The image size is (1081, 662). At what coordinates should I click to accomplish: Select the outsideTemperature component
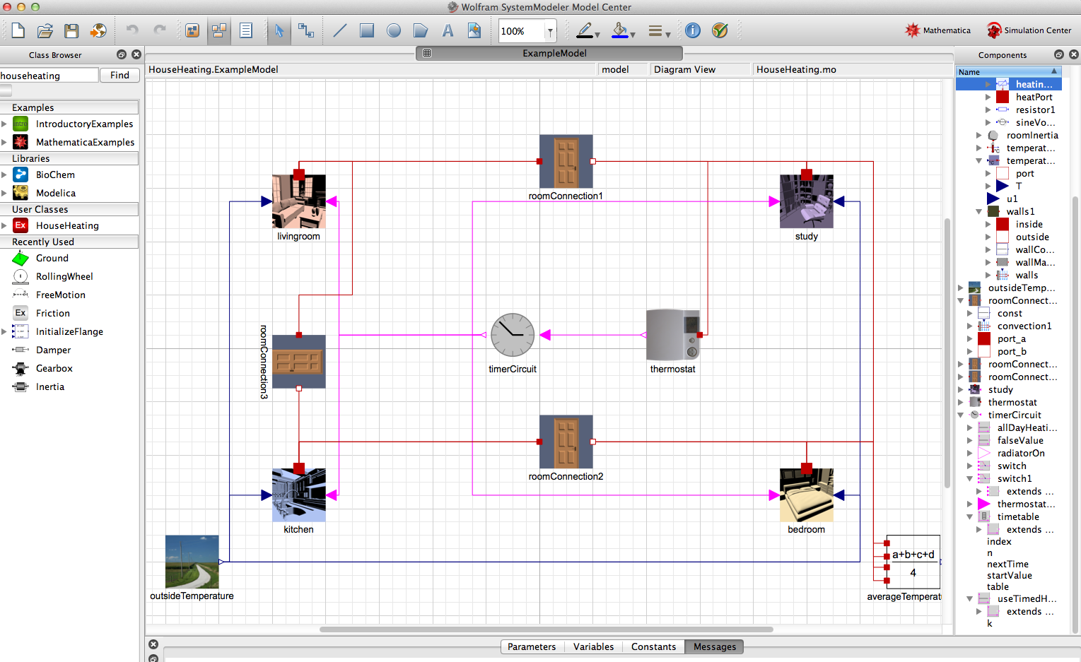tap(192, 562)
